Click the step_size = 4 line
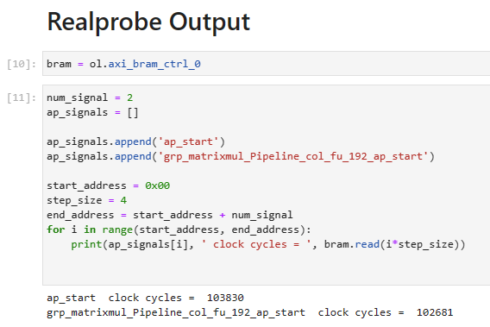This screenshot has width=490, height=327. pos(86,200)
